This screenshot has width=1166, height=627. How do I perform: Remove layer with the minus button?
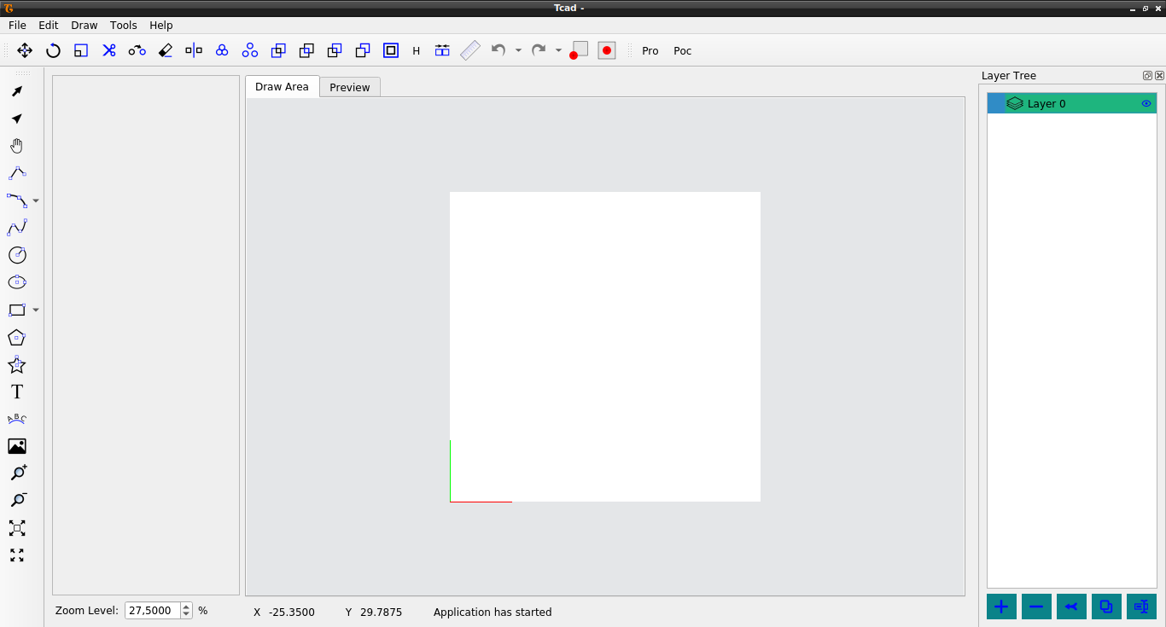pos(1036,607)
